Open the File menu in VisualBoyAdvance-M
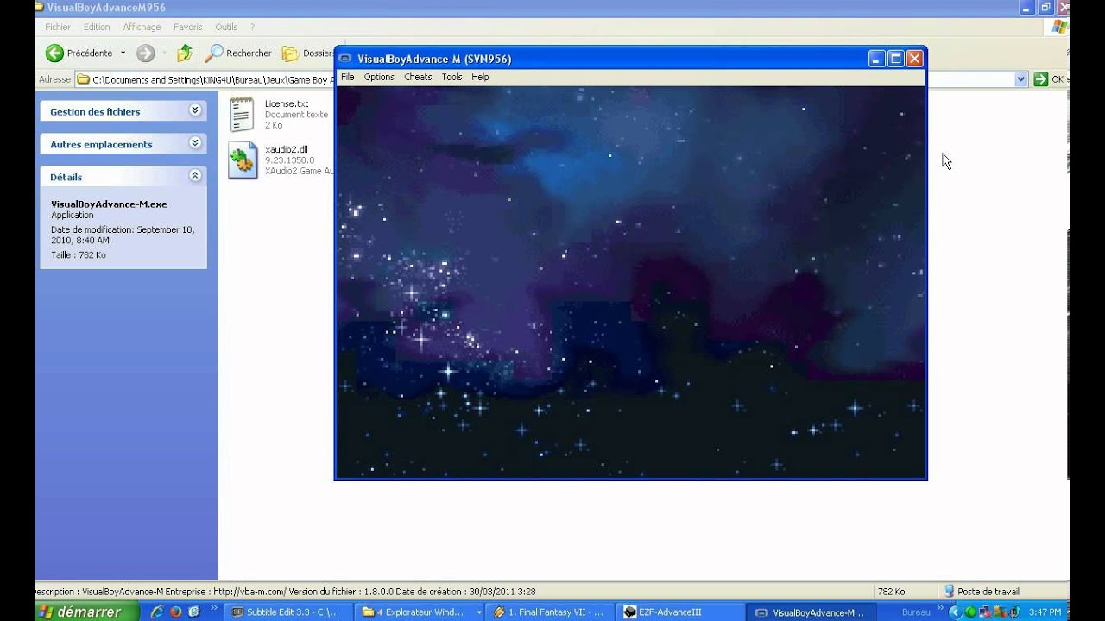This screenshot has height=621, width=1105. 347,77
